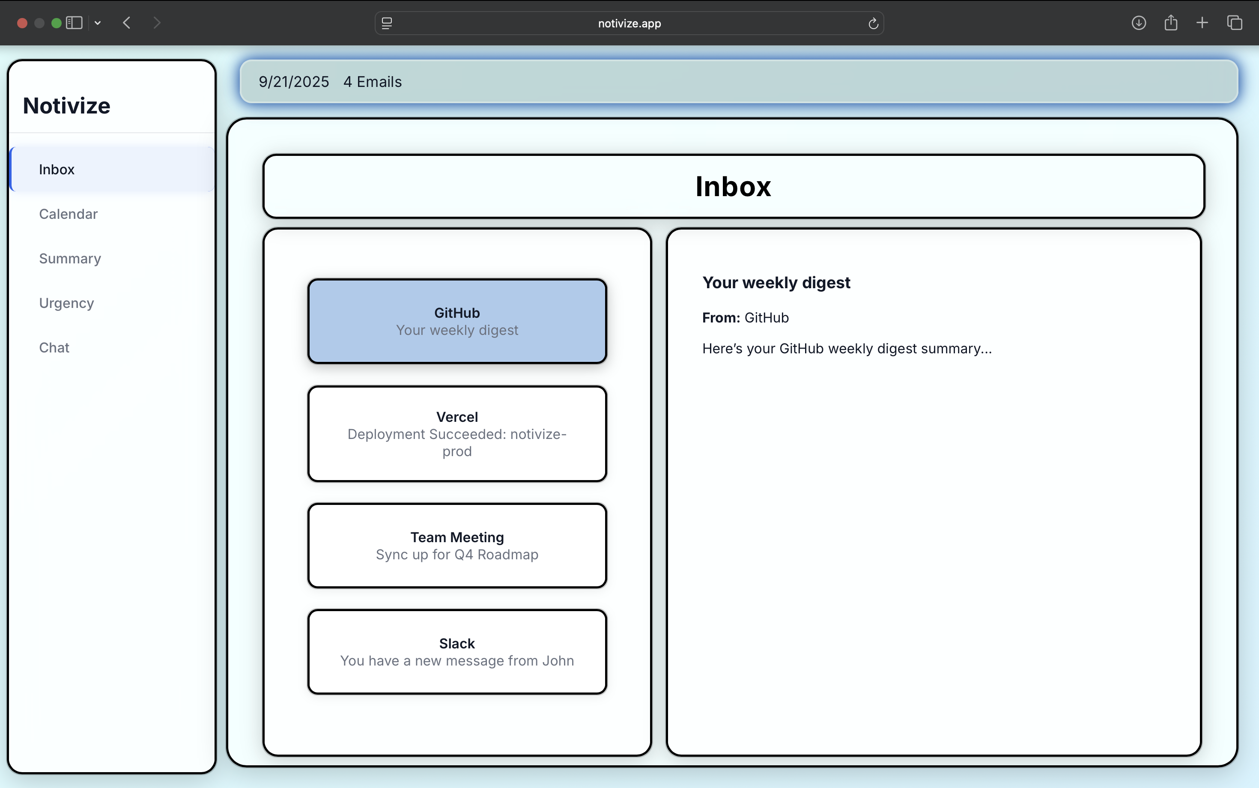Open a new tab with plus icon
This screenshot has height=788, width=1259.
(x=1202, y=23)
